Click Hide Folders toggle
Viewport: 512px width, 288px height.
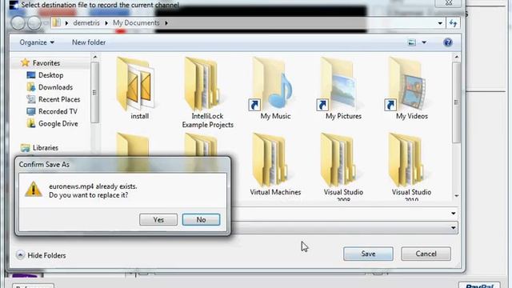click(41, 255)
